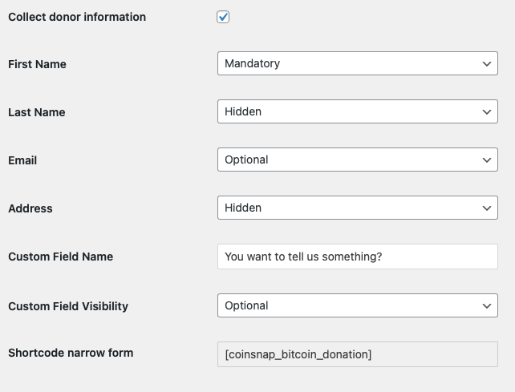
Task: Click the coinsnap_bitcoin_donation shortcode field
Action: click(357, 354)
